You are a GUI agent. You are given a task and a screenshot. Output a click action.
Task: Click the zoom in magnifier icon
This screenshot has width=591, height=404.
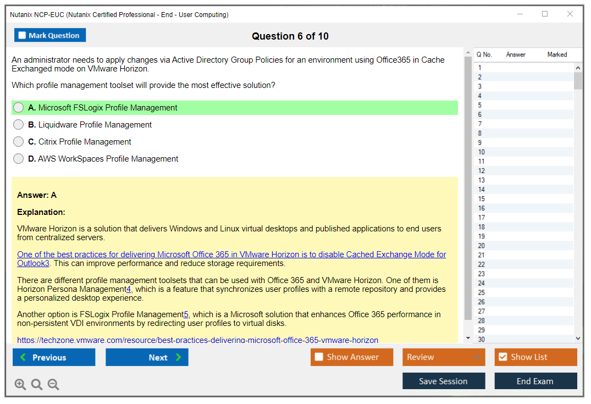click(20, 384)
